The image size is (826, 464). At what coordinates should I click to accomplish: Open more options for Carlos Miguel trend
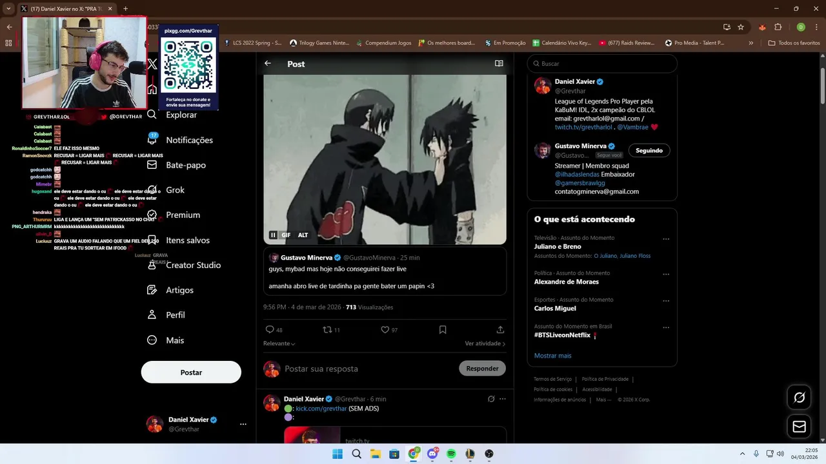[x=666, y=301]
